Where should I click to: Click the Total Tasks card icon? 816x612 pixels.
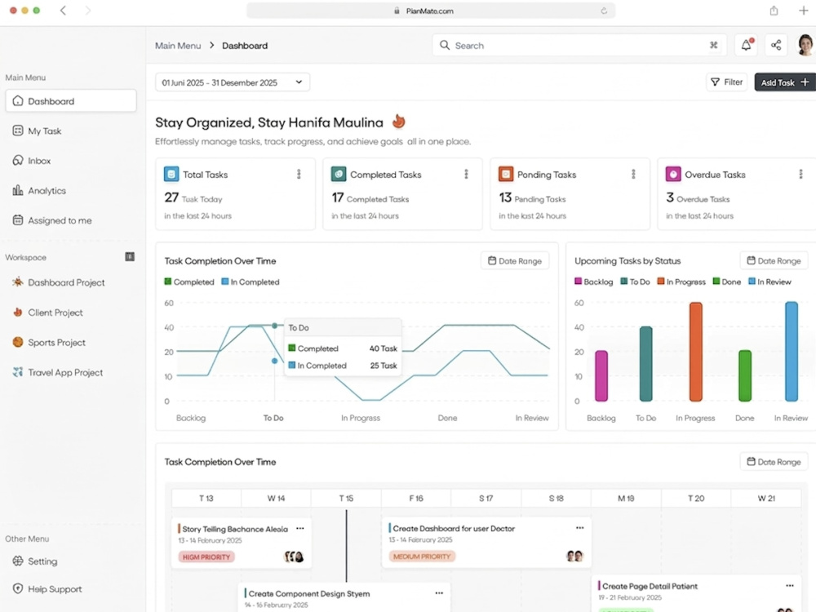(171, 174)
